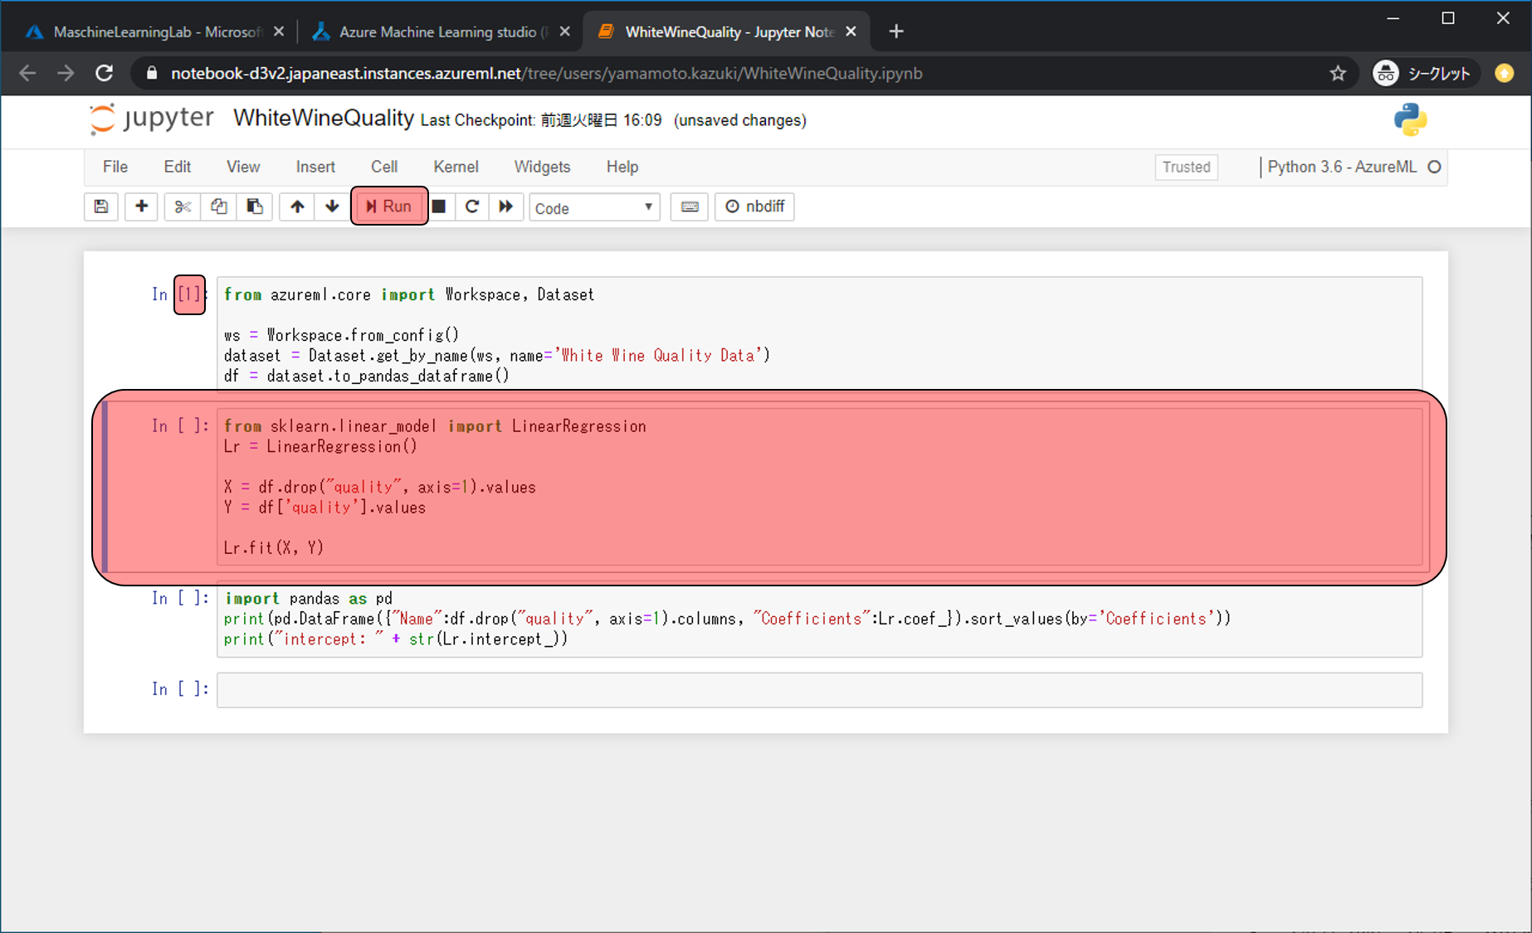The height and width of the screenshot is (933, 1532).
Task: Copy selected cells icon in toolbar
Action: coord(218,207)
